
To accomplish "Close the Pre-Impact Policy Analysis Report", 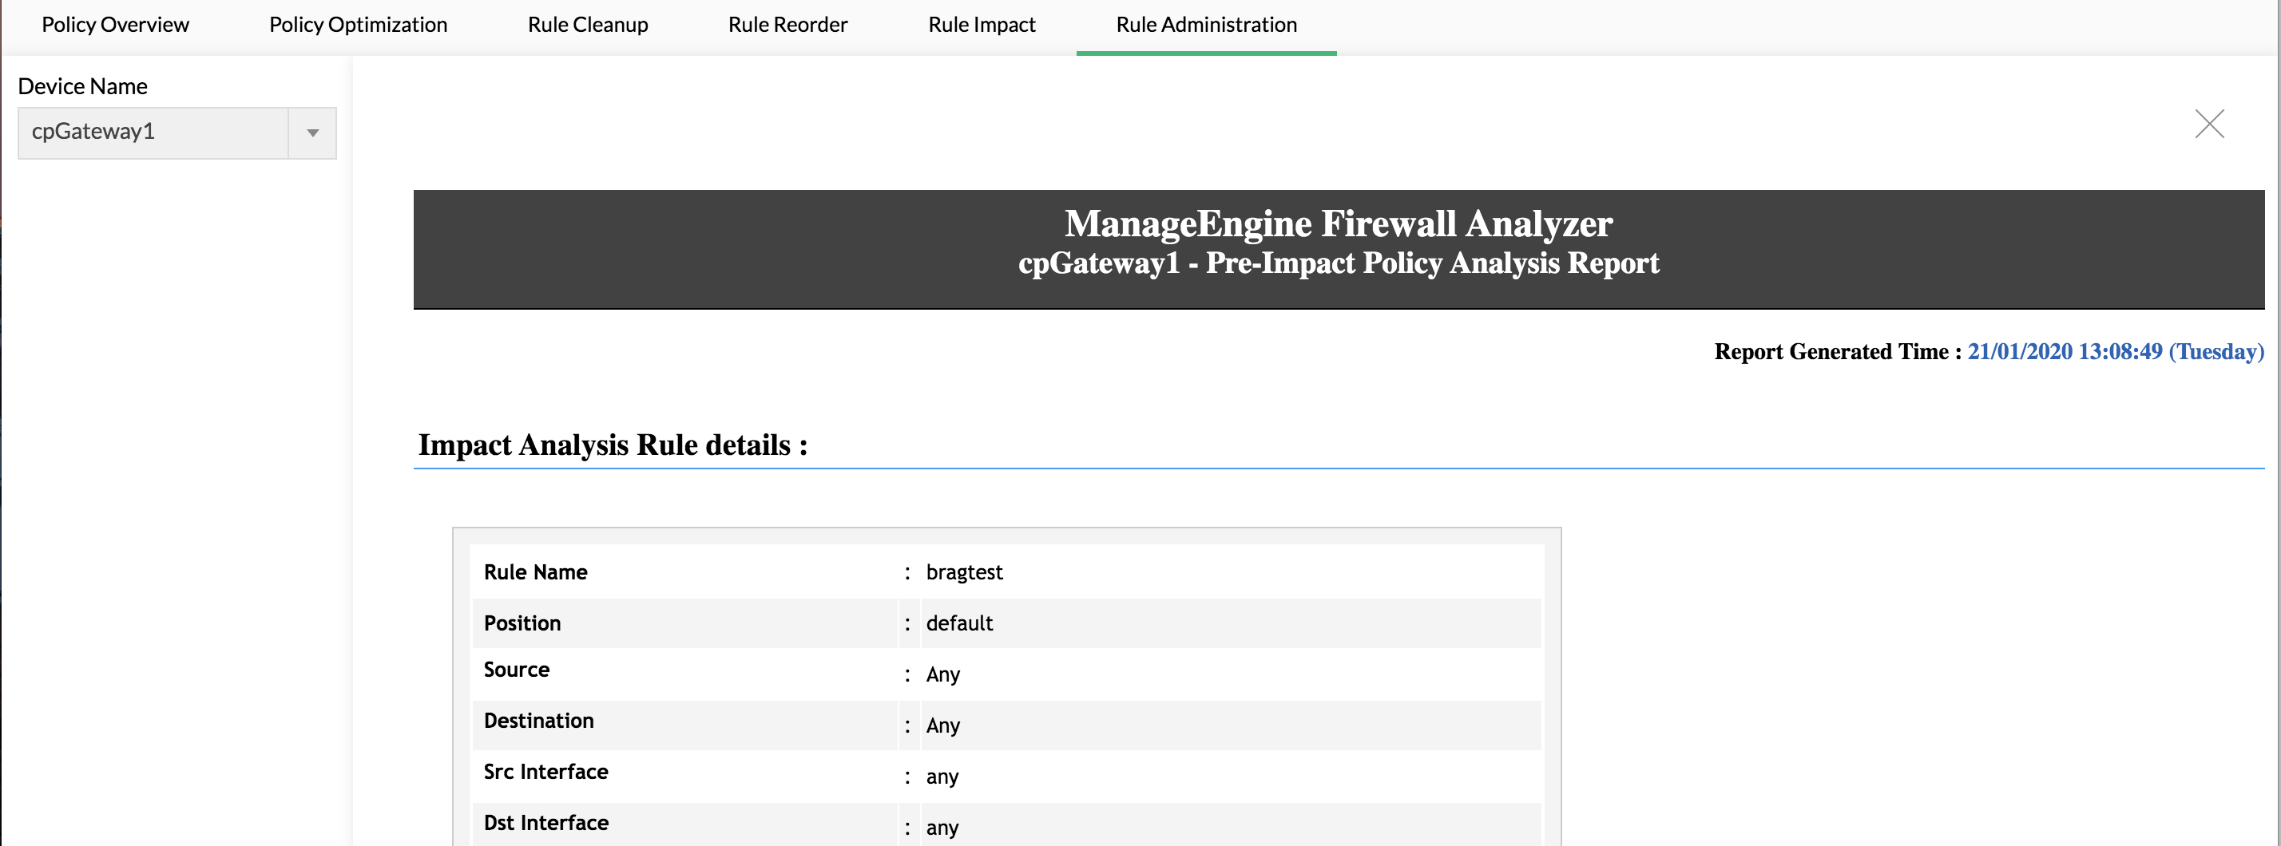I will tap(2209, 125).
